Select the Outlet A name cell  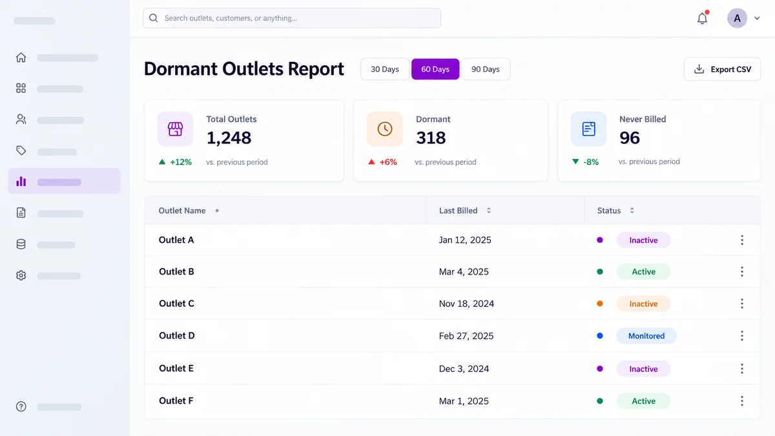tap(176, 240)
